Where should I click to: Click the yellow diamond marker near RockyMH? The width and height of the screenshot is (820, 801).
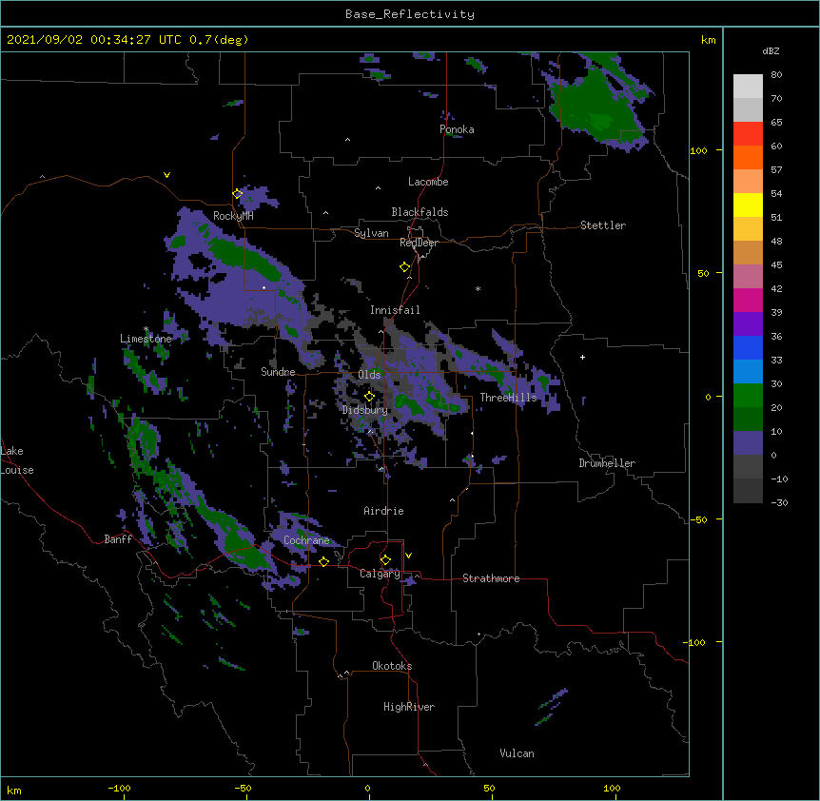coord(237,194)
